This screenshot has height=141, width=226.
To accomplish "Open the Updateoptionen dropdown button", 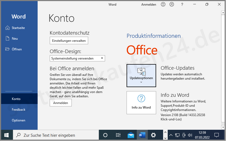I will (141, 76).
